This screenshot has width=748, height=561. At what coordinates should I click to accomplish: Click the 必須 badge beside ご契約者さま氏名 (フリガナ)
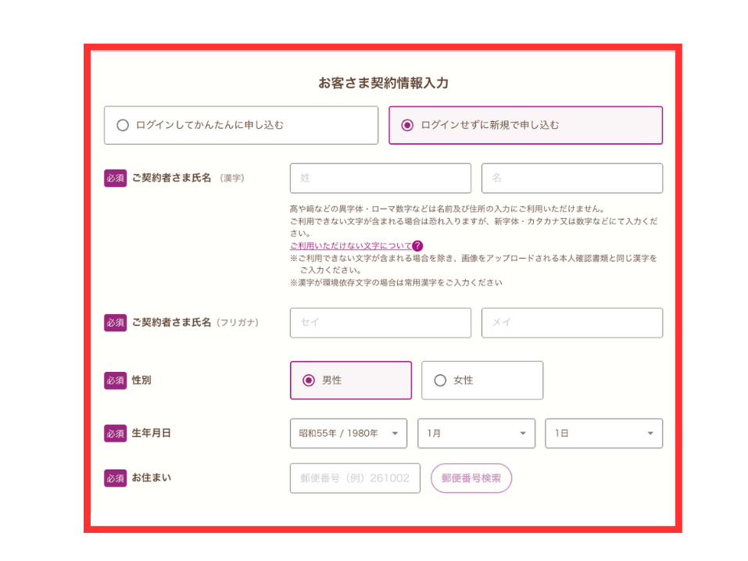click(x=115, y=323)
